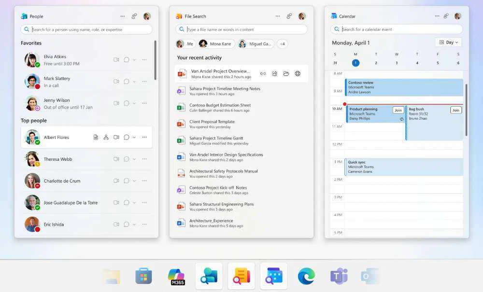Expand more options next to Albert Flores
Screen dimensions: 483x292
click(144, 137)
